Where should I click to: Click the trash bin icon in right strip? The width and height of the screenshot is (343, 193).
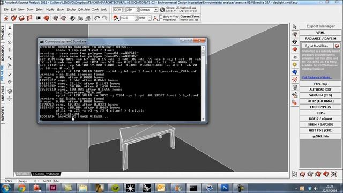coord(295,87)
